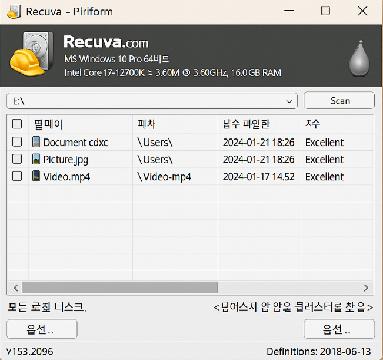Viewport: 383px width, 360px height.
Task: Click Excellent state in Picture.jpg row
Action: tap(324, 160)
